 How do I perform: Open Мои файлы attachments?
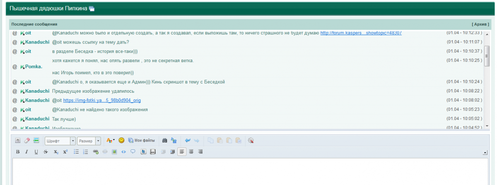pyautogui.click(x=141, y=141)
